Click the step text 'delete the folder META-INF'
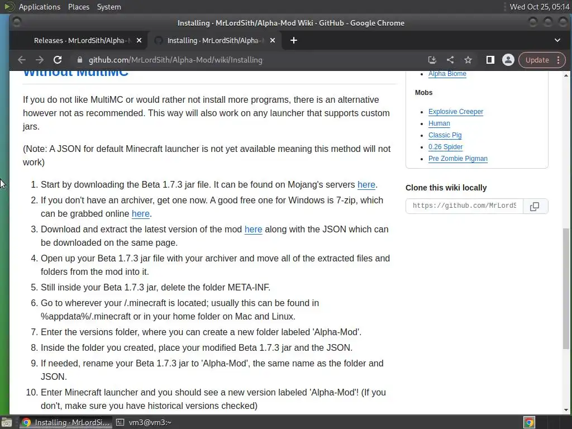572x429 pixels. (x=215, y=288)
